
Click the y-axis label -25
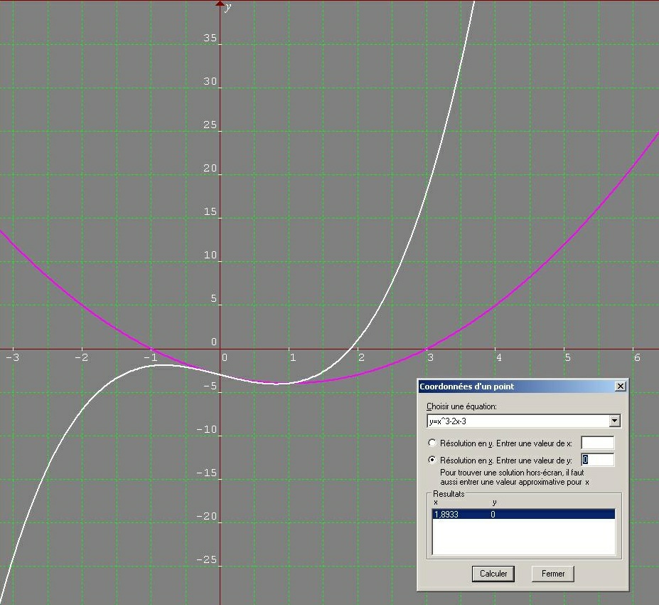click(x=207, y=560)
